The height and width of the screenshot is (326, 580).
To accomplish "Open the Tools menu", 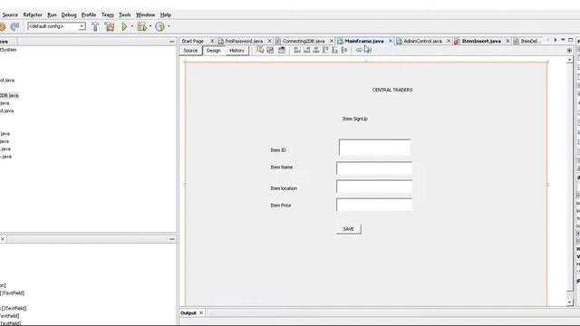I will tap(124, 14).
